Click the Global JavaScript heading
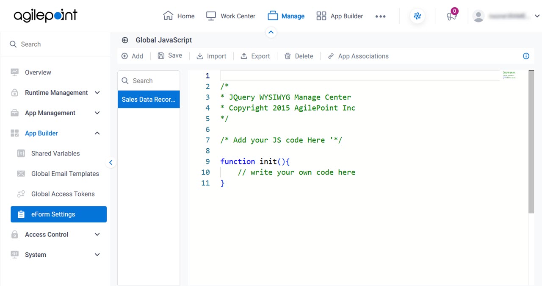 click(x=164, y=40)
